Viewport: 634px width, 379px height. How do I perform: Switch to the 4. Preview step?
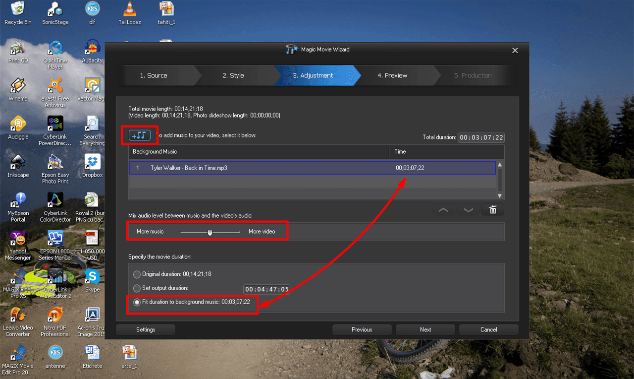[x=392, y=75]
